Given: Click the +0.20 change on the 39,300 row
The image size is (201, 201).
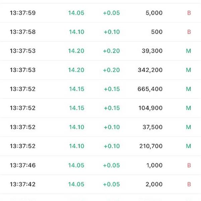Looking at the screenshot, I should pos(112,51).
